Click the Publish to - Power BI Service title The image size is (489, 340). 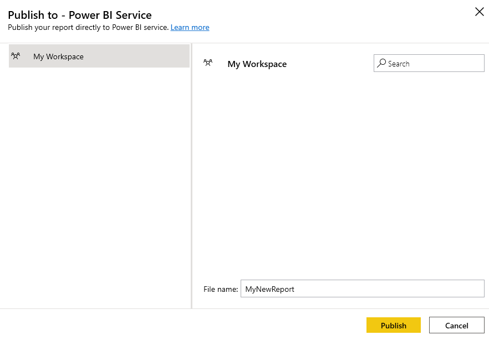80,15
